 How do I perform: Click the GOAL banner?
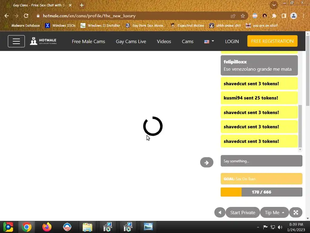tap(261, 179)
